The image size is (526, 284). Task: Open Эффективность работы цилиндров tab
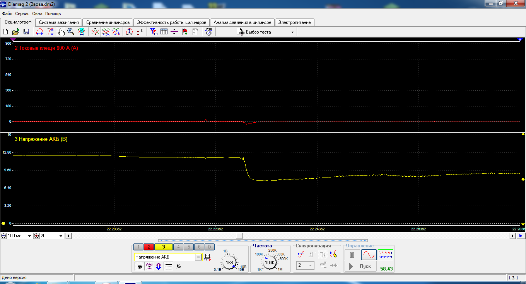click(172, 22)
